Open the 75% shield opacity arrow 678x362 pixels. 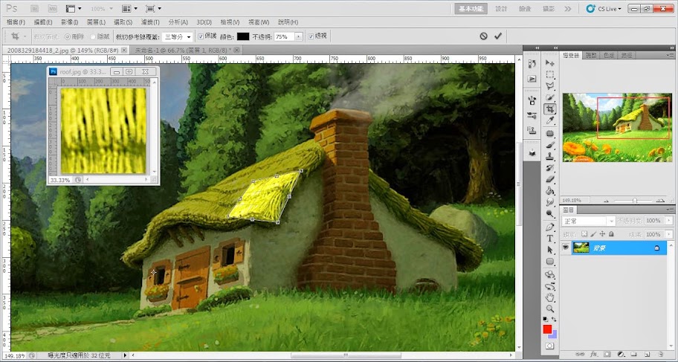coord(298,36)
